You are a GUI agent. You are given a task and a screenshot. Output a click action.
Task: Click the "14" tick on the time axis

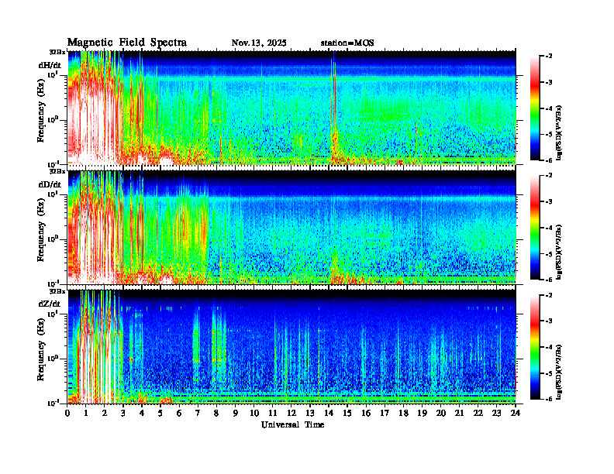tap(329, 414)
